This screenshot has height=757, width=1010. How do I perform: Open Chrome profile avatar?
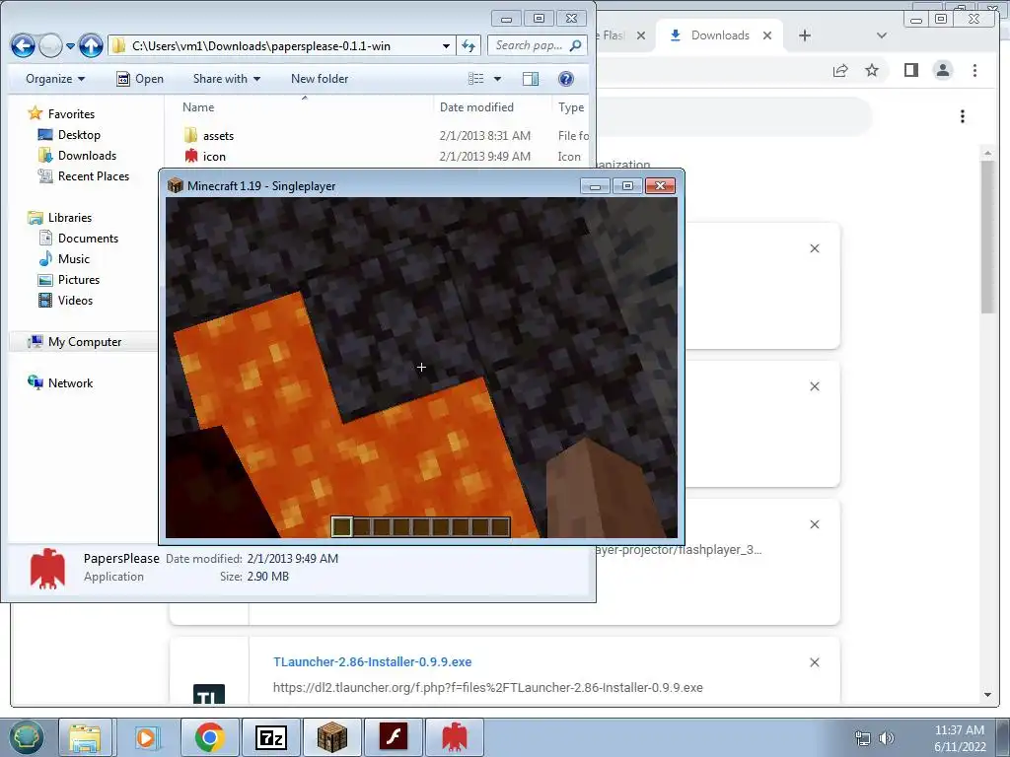coord(943,70)
